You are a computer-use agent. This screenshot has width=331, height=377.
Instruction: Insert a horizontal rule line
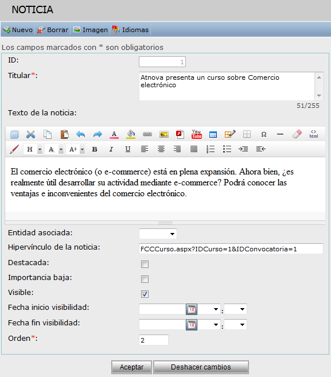281,134
